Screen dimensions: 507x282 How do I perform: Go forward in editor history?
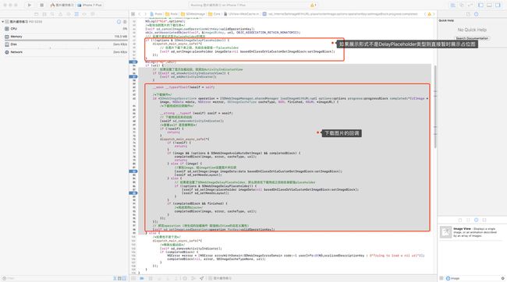coord(145,14)
